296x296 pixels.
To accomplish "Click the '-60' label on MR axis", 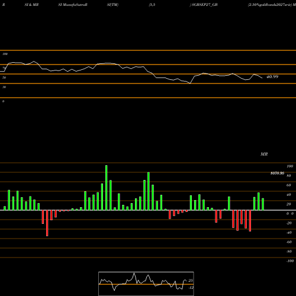I will pos(289,242).
